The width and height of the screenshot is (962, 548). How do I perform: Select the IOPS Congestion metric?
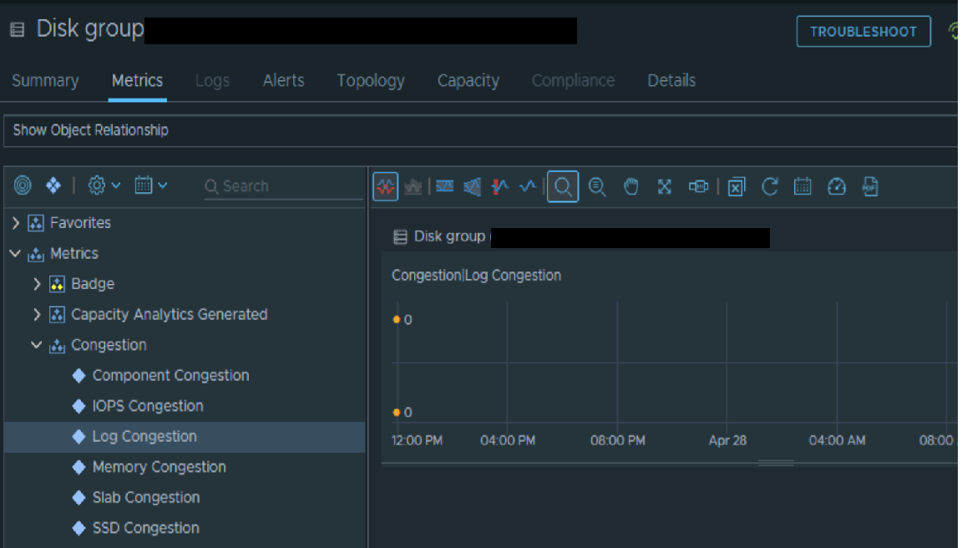(x=148, y=406)
